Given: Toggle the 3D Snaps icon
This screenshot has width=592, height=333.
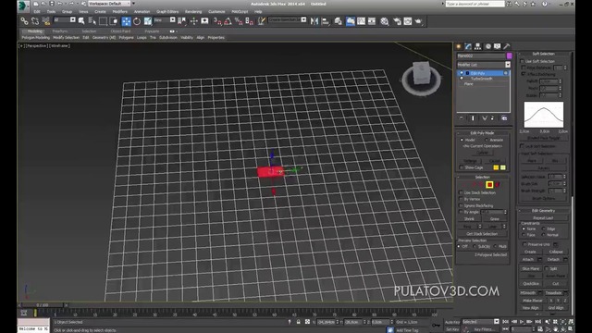Looking at the screenshot, I should coord(218,21).
